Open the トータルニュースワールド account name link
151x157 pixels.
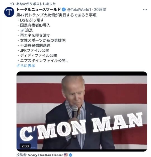(39, 10)
